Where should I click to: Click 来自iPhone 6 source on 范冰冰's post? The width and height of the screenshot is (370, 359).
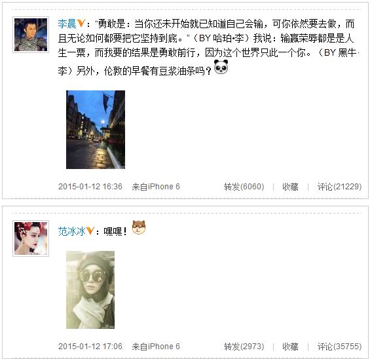(x=156, y=347)
